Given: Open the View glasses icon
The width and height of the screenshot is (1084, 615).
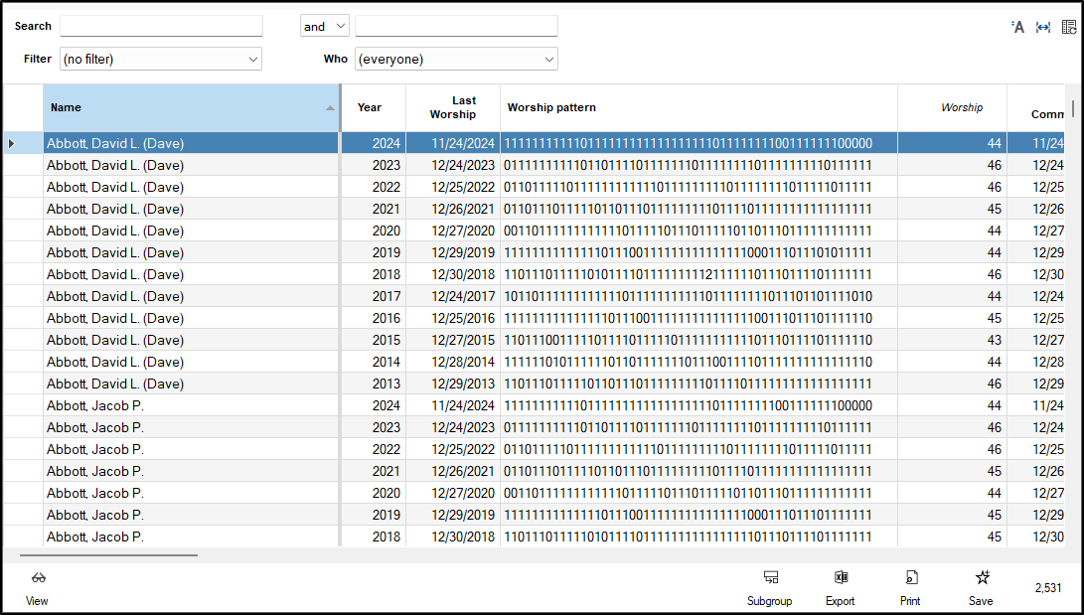Looking at the screenshot, I should [x=38, y=578].
